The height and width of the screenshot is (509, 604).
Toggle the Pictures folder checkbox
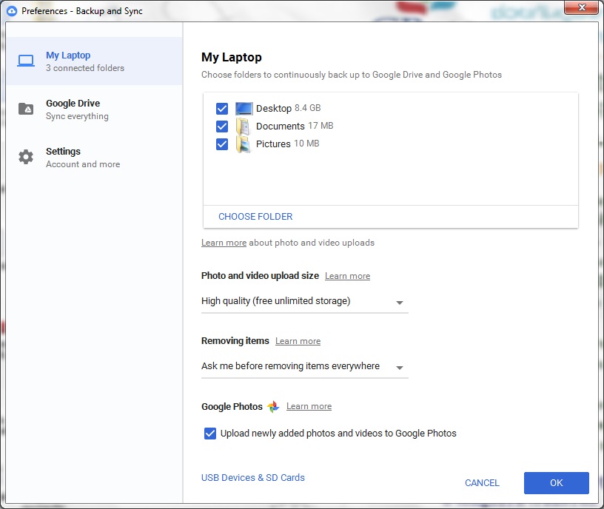coord(222,144)
